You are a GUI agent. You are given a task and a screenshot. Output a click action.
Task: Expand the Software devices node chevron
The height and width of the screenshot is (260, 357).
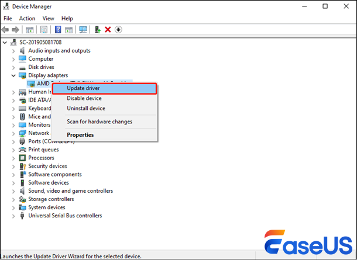pos(13,183)
